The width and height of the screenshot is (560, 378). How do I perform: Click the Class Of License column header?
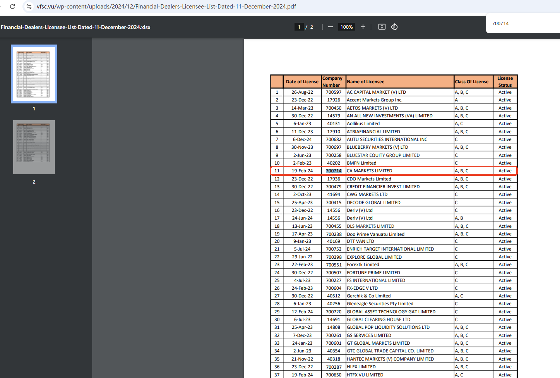click(x=472, y=82)
